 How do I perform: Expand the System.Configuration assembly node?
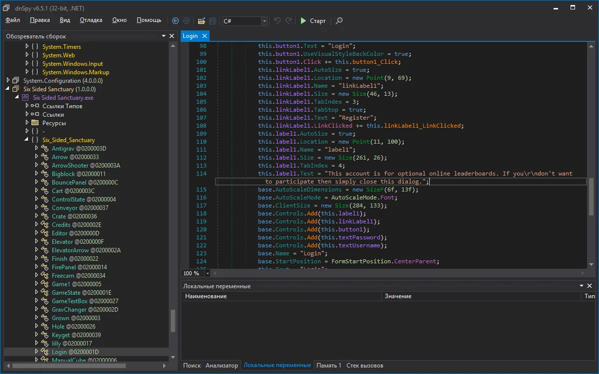8,81
